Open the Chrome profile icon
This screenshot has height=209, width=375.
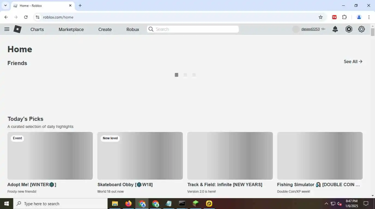[x=359, y=17]
